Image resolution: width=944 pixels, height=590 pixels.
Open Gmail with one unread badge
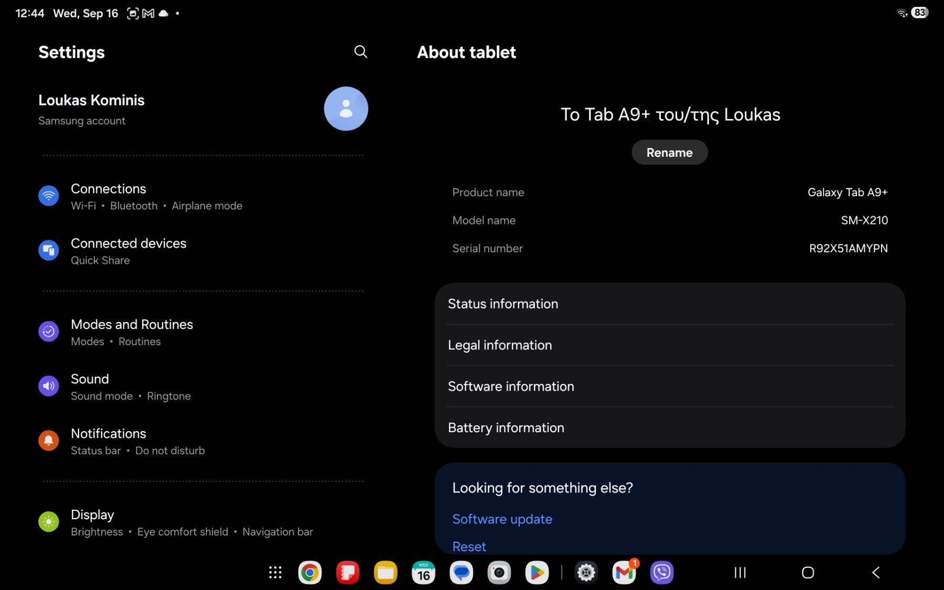(624, 572)
